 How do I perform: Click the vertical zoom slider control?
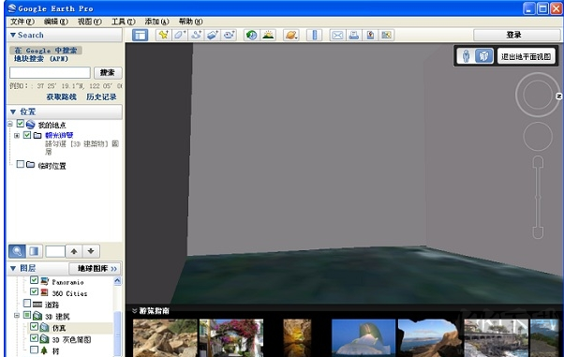coord(538,197)
